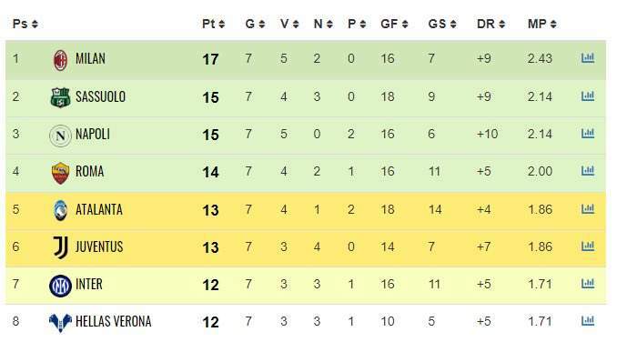Sort the table by MP column
This screenshot has width=617, height=342.
coord(541,24)
